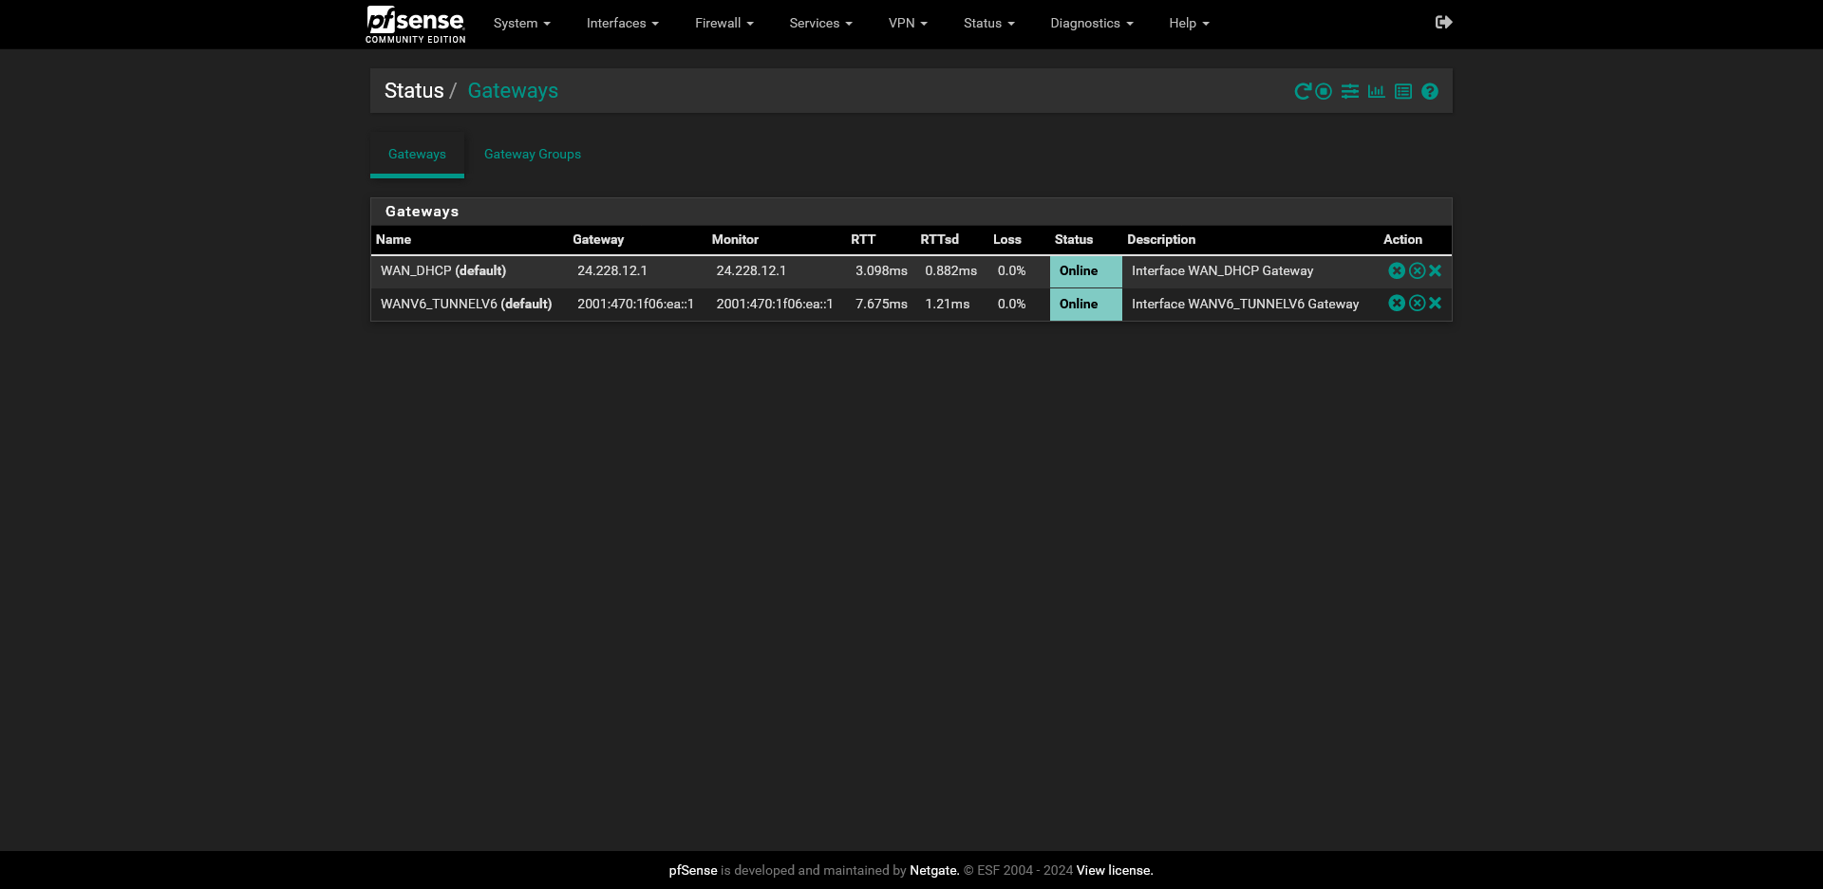Open the Firewall dropdown menu

click(724, 23)
